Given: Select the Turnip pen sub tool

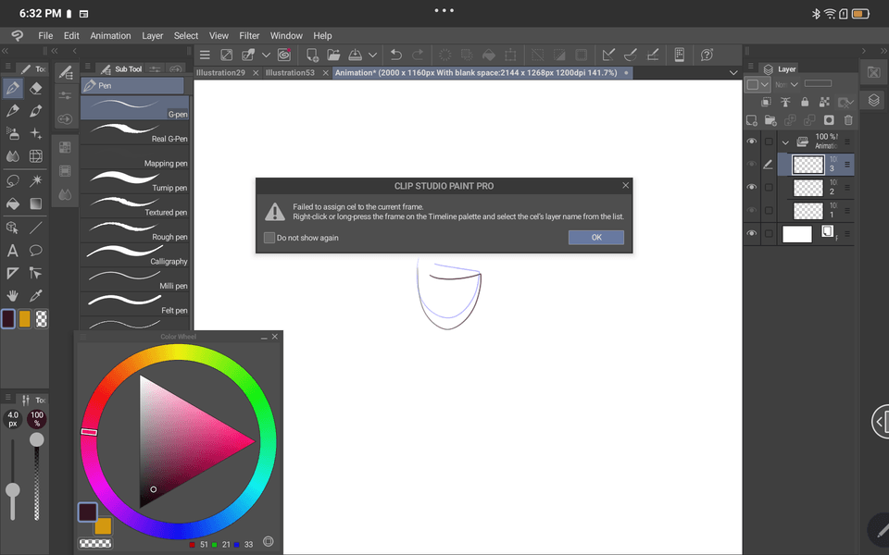Looking at the screenshot, I should tap(135, 182).
